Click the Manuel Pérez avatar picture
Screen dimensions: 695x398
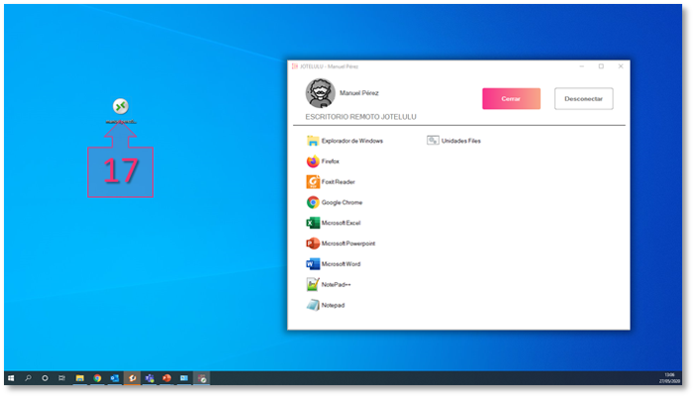[320, 93]
